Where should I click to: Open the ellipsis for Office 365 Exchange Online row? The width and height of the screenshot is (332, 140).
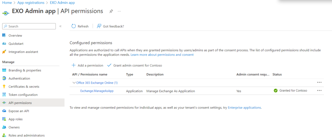click(x=319, y=82)
